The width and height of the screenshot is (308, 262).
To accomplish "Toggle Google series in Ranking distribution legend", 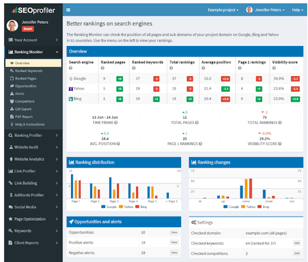I will [109, 207].
